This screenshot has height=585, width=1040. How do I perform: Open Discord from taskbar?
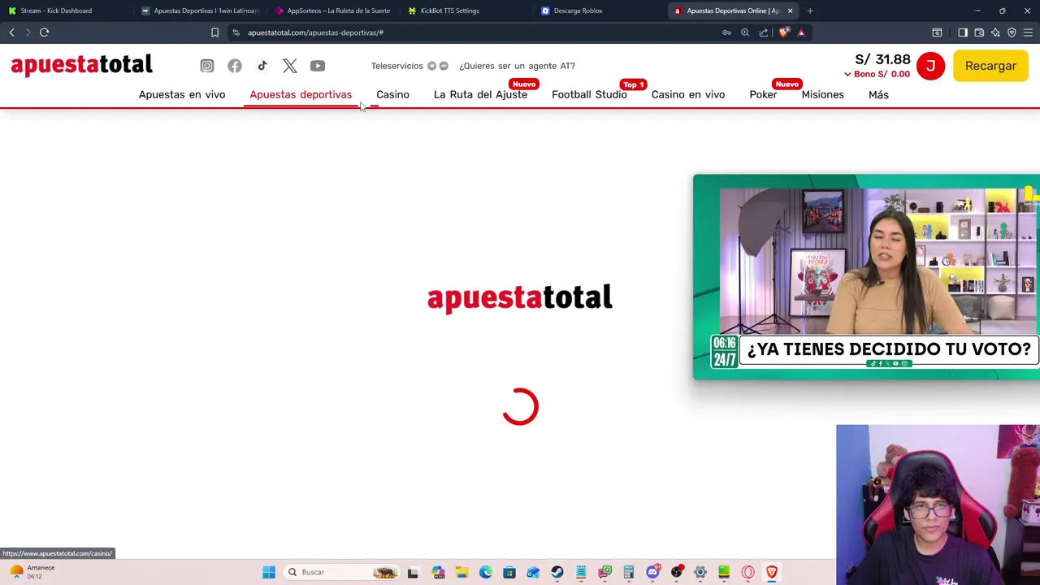click(652, 572)
